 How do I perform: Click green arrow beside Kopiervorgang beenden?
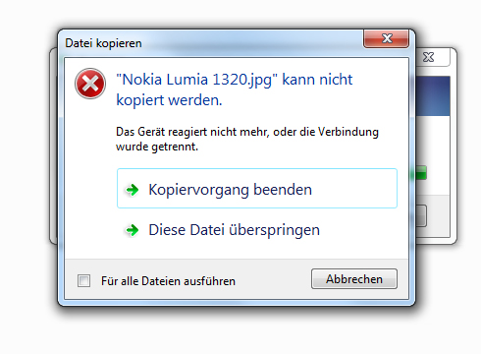pos(133,190)
